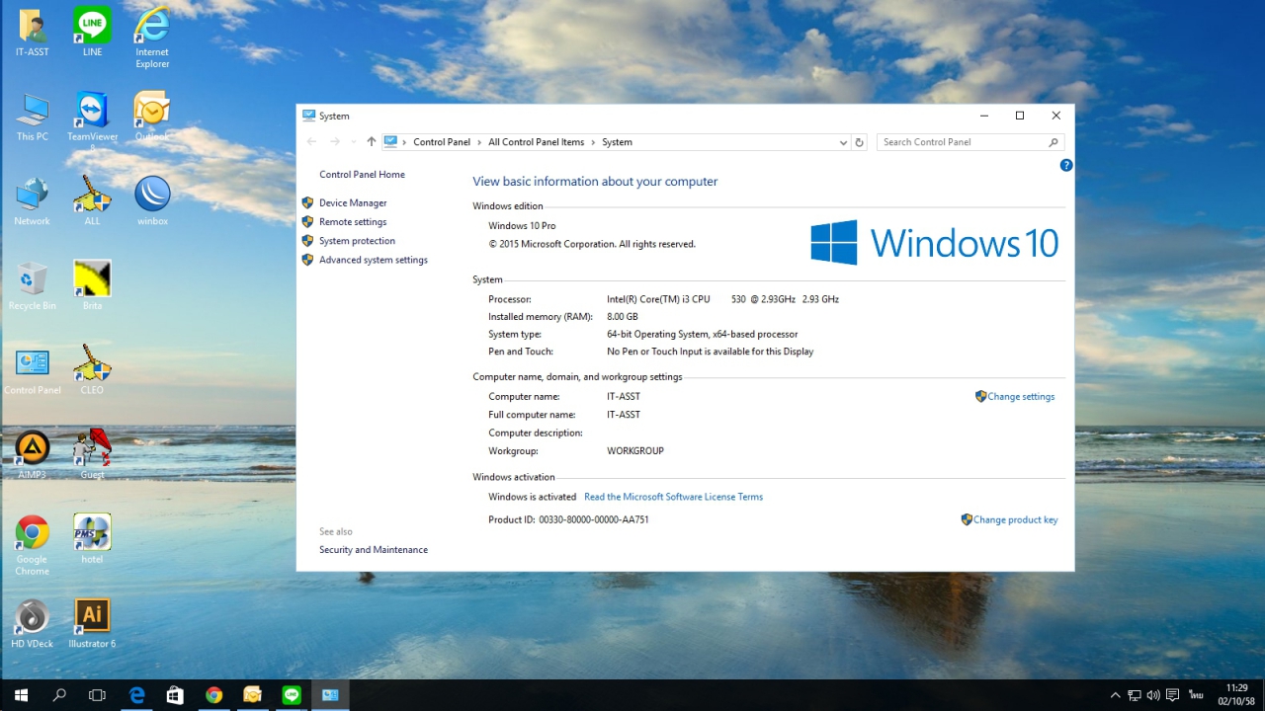Open help with the blue question mark
The height and width of the screenshot is (711, 1265).
(1066, 165)
